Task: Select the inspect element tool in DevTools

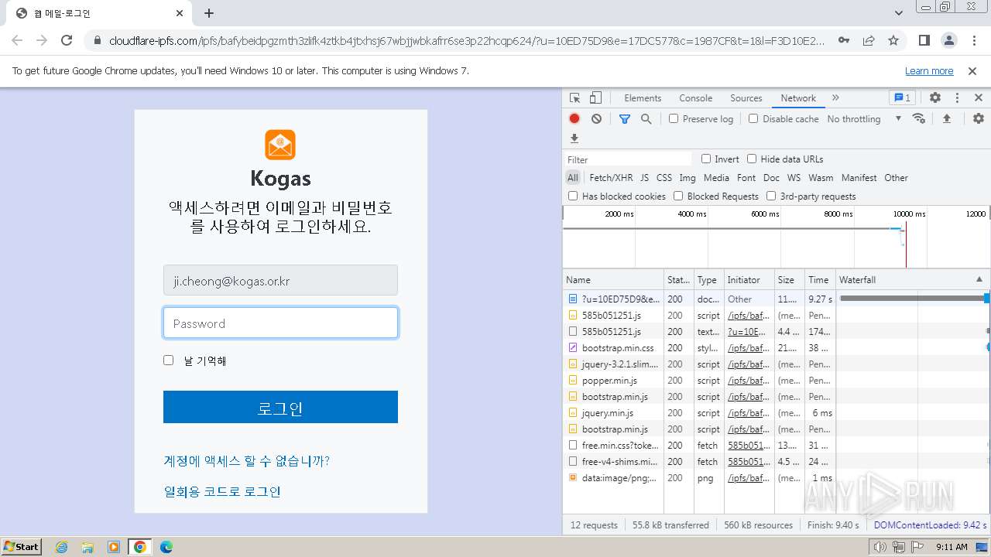Action: [x=574, y=98]
